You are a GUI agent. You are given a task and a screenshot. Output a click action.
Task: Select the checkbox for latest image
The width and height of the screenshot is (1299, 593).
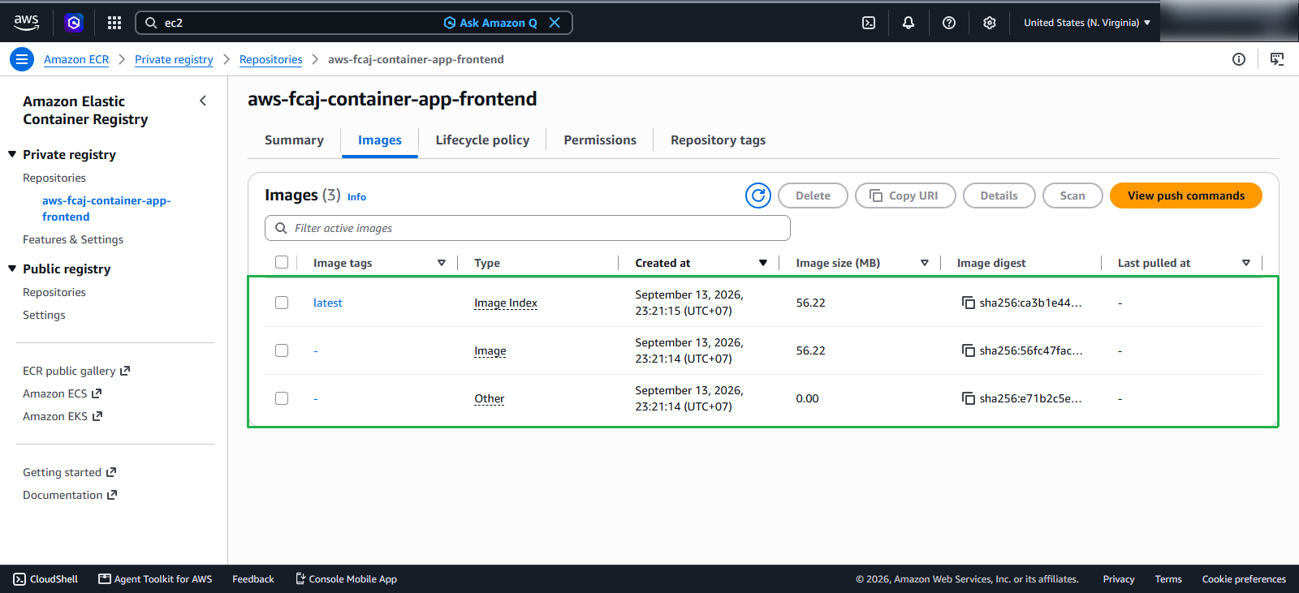click(x=282, y=303)
